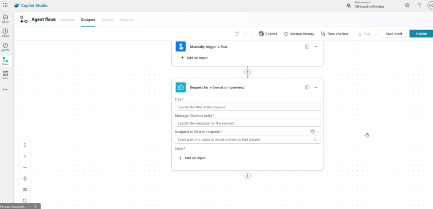Insert a step between trigger and request
The width and height of the screenshot is (433, 209).
point(248,72)
